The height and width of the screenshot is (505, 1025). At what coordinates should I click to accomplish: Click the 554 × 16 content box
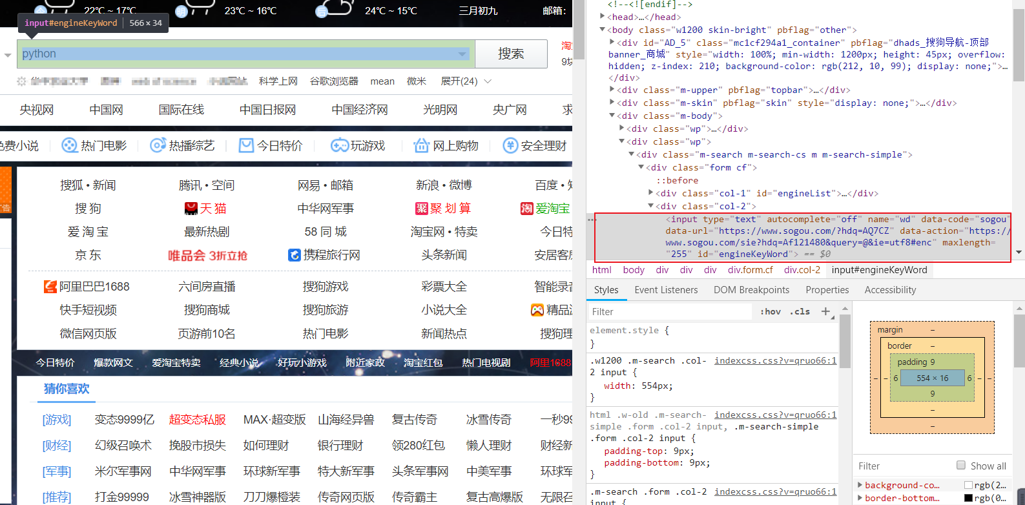(932, 378)
